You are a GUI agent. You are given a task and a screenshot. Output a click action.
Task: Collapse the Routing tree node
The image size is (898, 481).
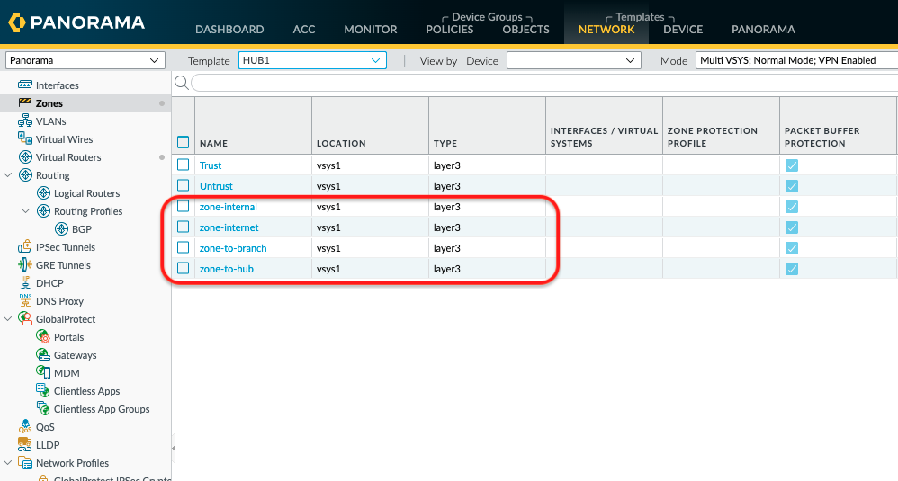pos(8,174)
